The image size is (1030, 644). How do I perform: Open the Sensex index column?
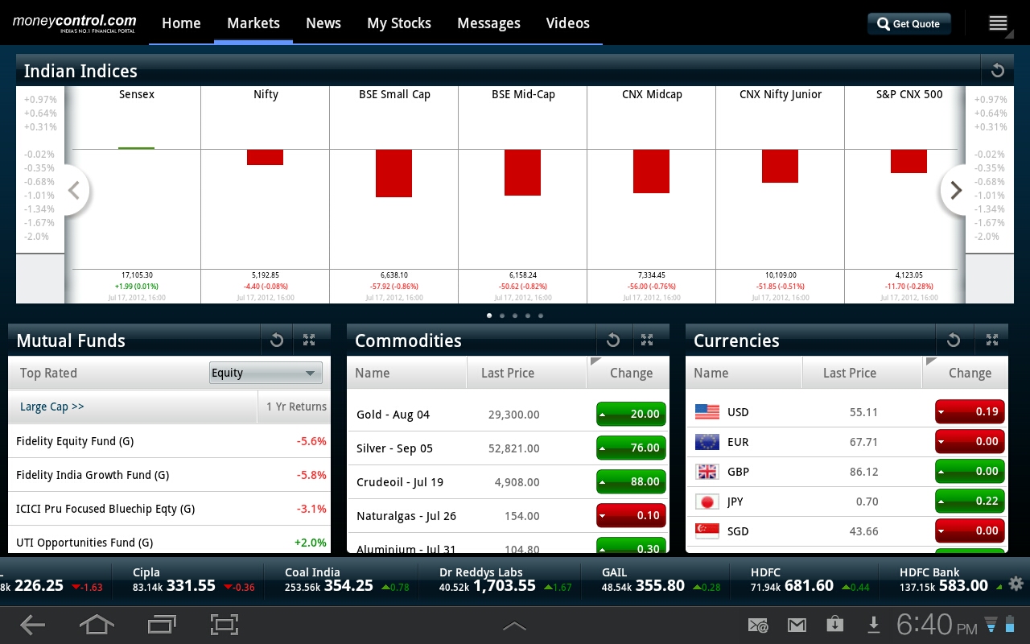click(137, 194)
